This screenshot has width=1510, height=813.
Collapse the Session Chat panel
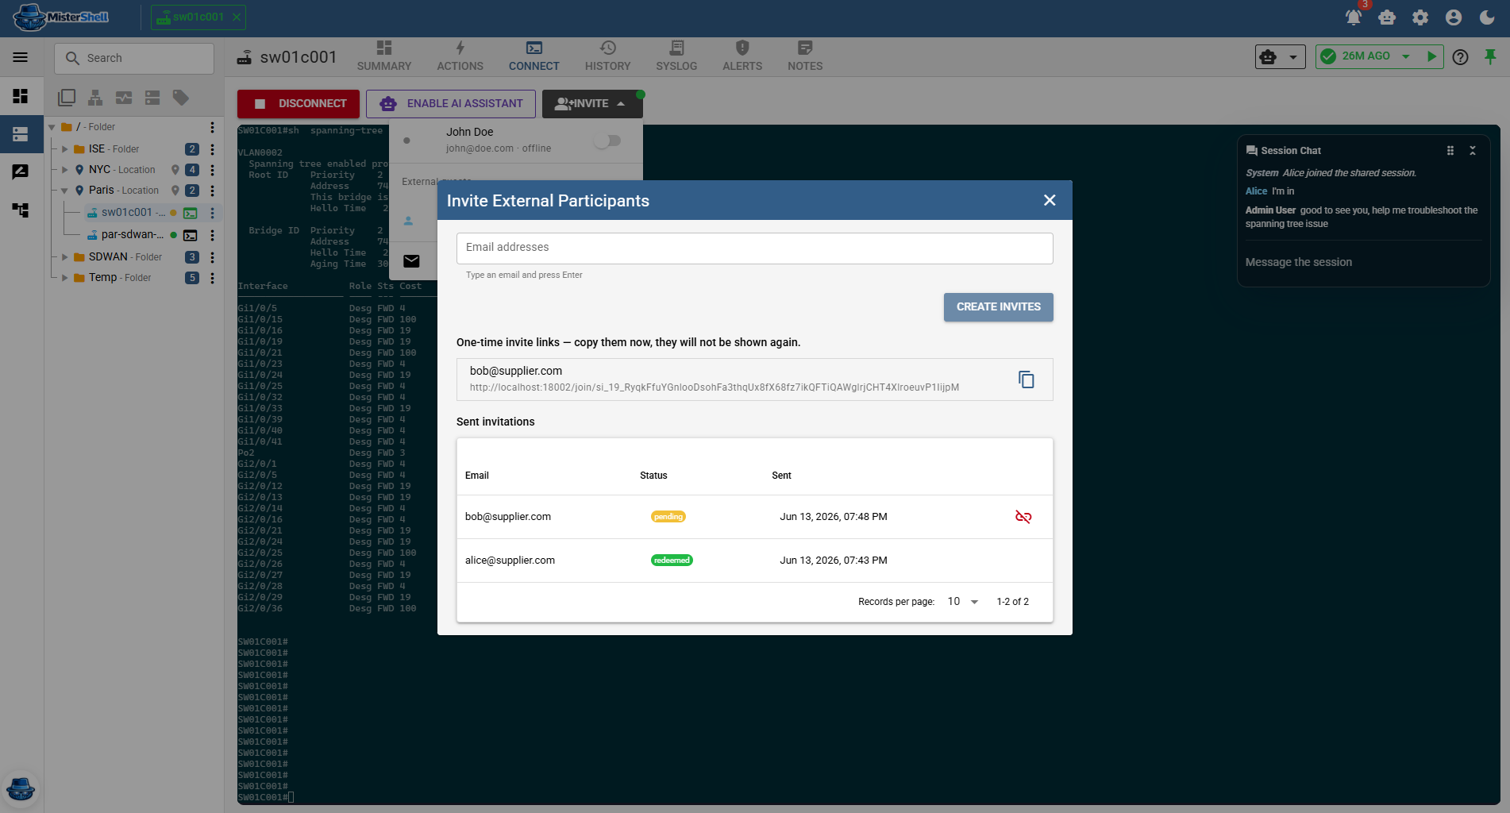tap(1473, 151)
